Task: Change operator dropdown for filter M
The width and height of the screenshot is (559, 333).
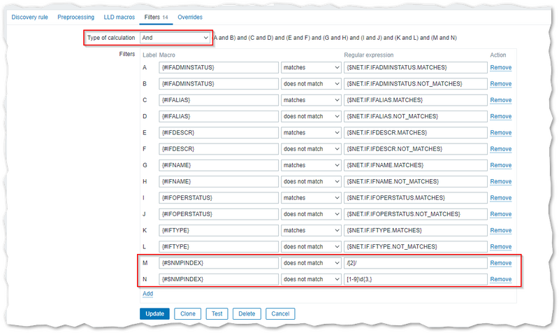Action: coord(311,263)
